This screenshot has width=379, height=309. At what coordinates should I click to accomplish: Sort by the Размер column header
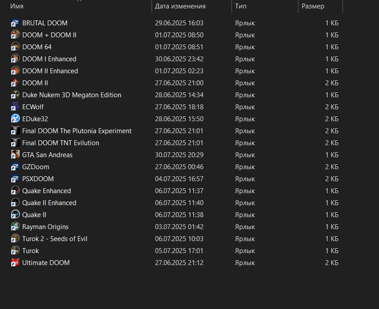[x=313, y=6]
